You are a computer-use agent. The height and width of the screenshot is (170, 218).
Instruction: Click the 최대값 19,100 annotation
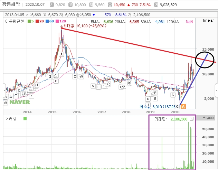point(85,26)
